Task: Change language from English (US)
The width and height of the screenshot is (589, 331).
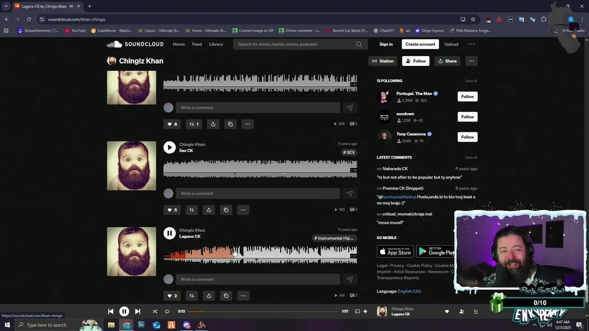Action: click(x=410, y=291)
